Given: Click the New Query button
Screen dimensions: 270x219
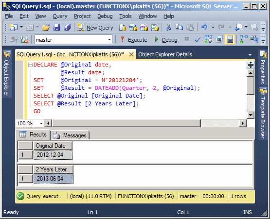Looking at the screenshot, I should pyautogui.click(x=95, y=27).
